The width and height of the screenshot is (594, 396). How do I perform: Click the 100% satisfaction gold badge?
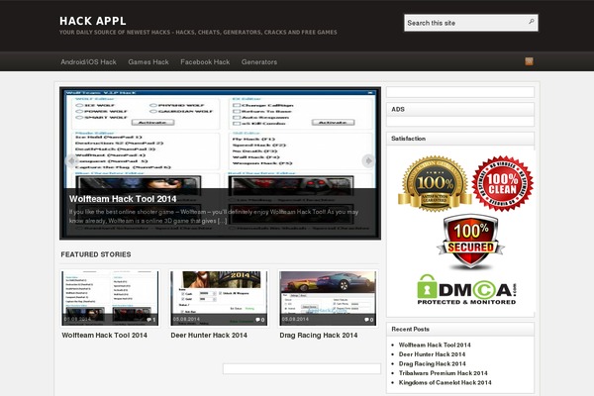click(435, 183)
